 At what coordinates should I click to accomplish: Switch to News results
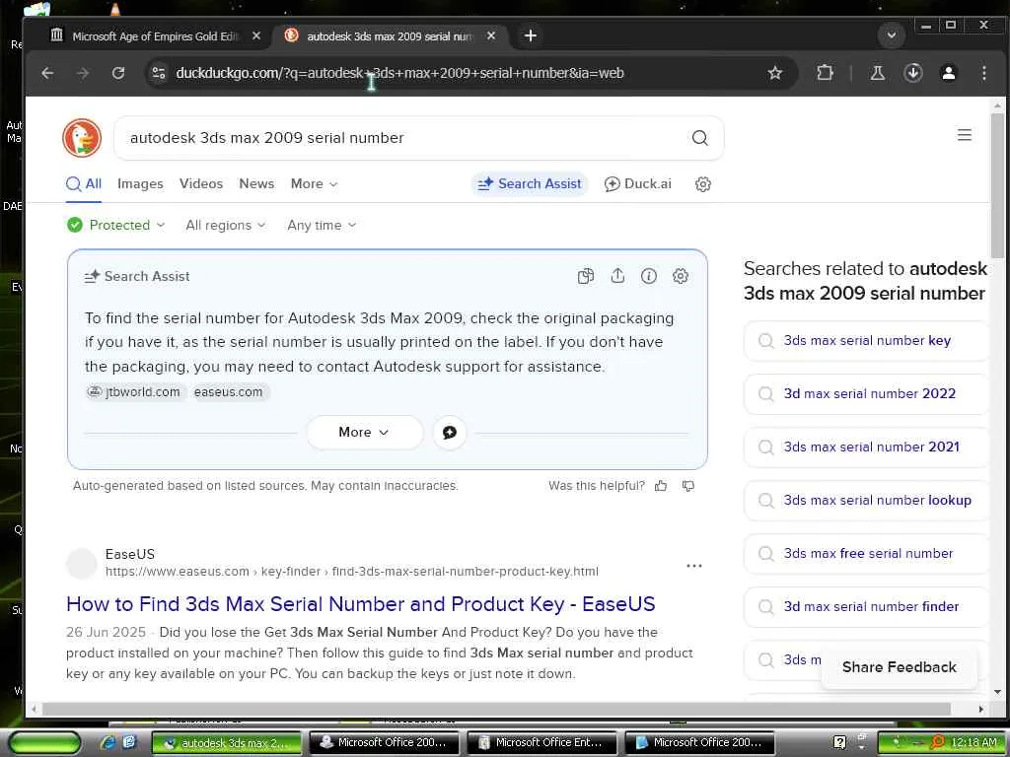tap(256, 184)
